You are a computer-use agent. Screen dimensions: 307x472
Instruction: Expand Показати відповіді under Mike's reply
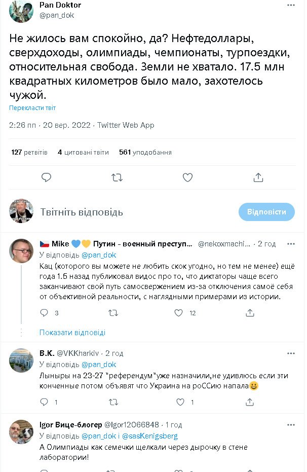pyautogui.click(x=72, y=333)
